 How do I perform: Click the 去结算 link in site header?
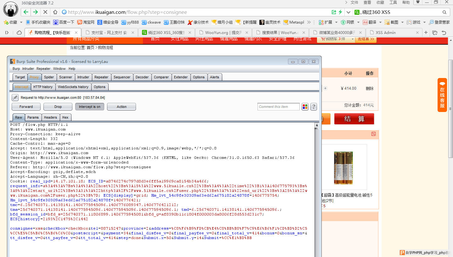click(366, 39)
